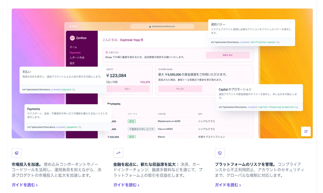Click the lock icon in the dashboard URL bar

(x=150, y=26)
